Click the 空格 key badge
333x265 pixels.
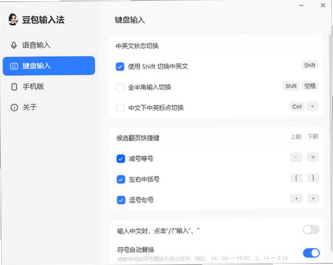tap(310, 86)
